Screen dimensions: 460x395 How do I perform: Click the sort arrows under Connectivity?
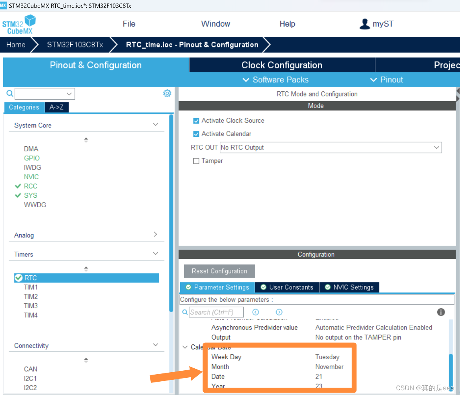coord(86,360)
